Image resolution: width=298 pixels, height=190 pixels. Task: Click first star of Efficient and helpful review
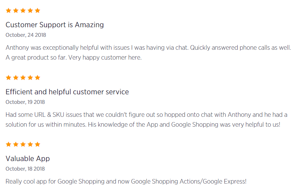coord(9,77)
